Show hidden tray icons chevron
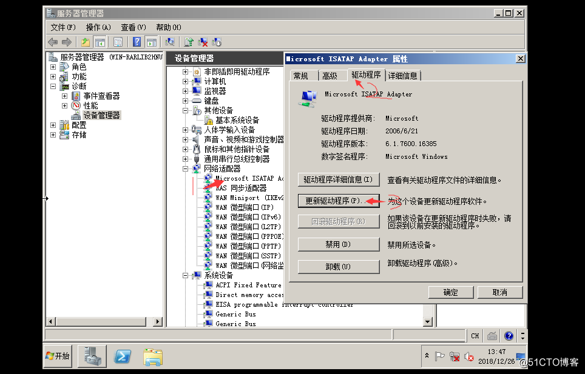 pos(427,356)
